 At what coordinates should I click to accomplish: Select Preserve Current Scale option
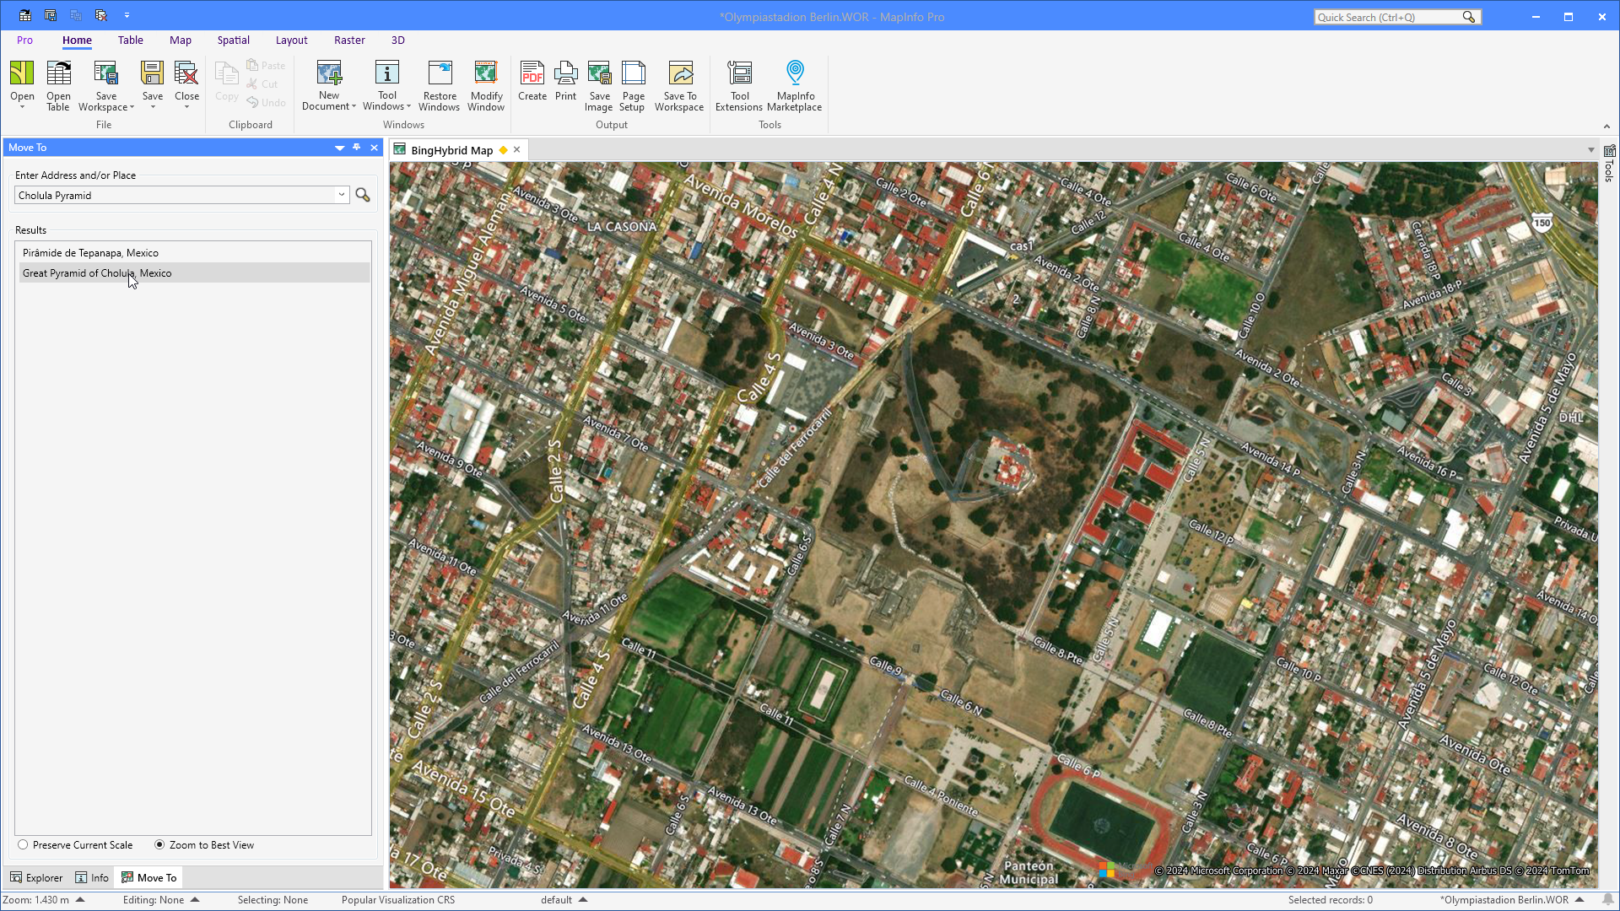point(75,844)
